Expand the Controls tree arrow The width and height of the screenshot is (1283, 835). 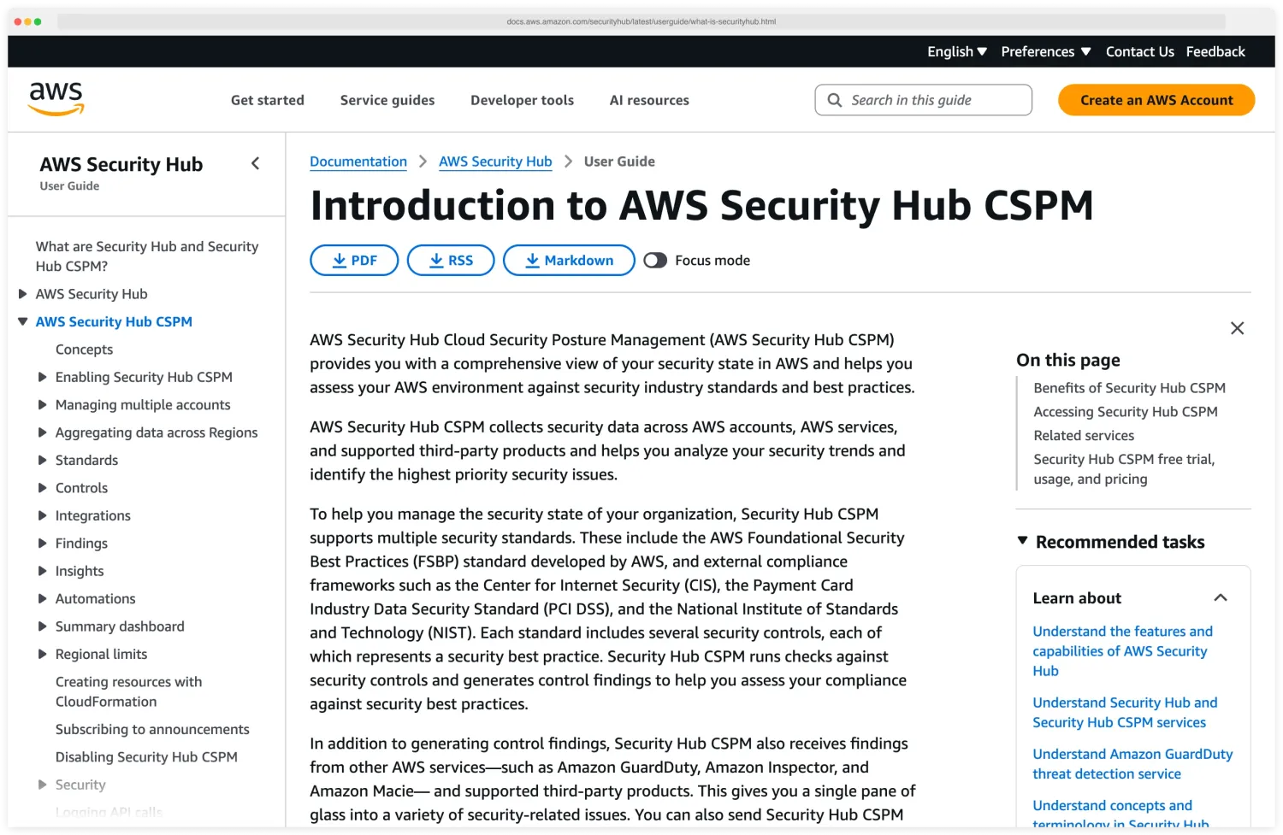coord(43,488)
